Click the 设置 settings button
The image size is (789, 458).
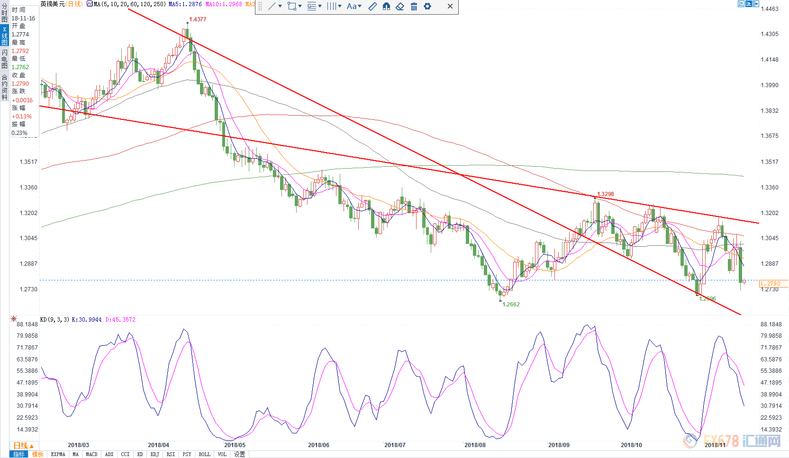(x=239, y=454)
